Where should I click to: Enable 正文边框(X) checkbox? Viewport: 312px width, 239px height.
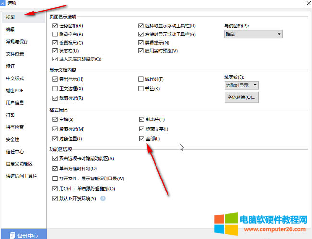(55, 89)
